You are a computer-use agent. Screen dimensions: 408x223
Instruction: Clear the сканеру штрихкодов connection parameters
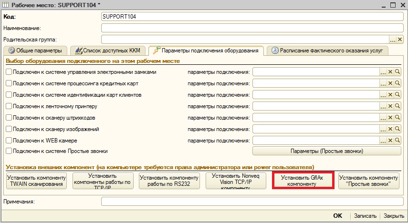[x=390, y=118]
